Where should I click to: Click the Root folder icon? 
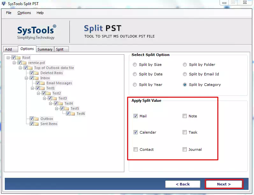coord(18,58)
